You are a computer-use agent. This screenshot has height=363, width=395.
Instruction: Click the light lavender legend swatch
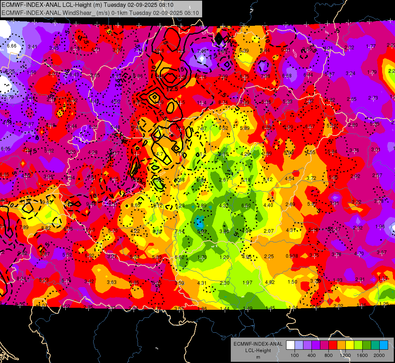(x=299, y=345)
